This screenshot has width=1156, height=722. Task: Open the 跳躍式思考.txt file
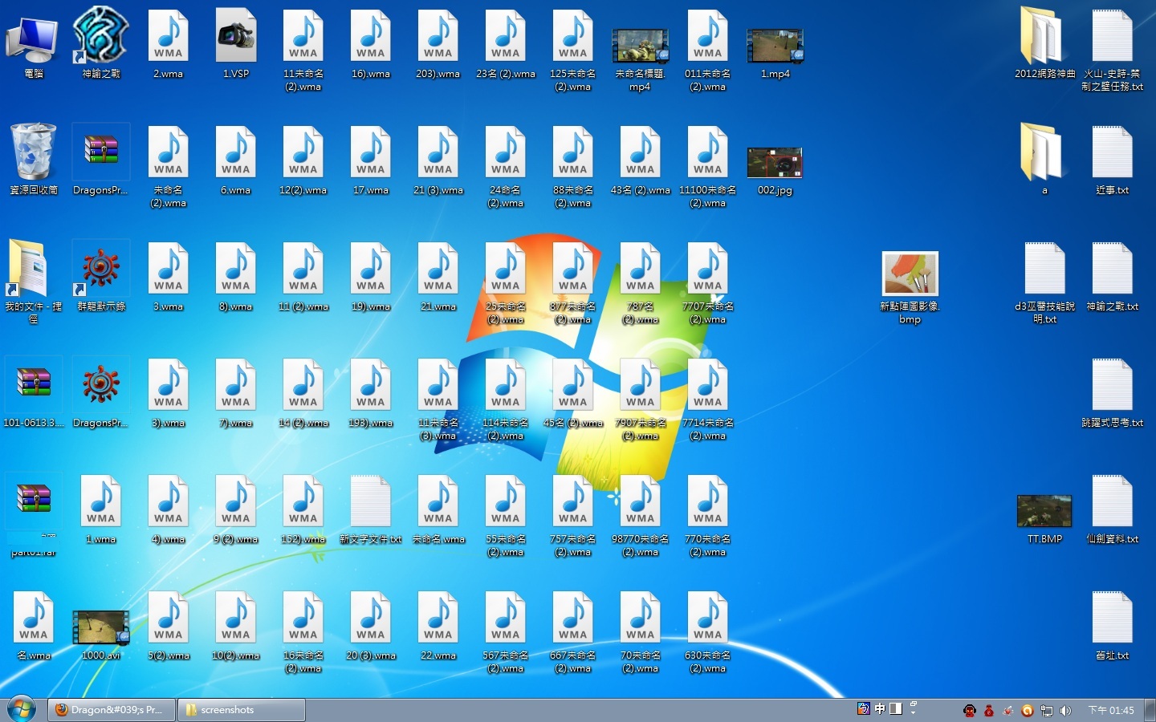[1113, 393]
